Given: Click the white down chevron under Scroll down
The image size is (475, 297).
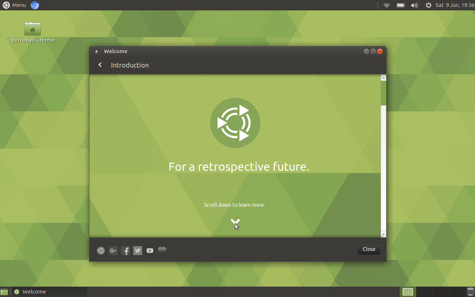Looking at the screenshot, I should 235,222.
